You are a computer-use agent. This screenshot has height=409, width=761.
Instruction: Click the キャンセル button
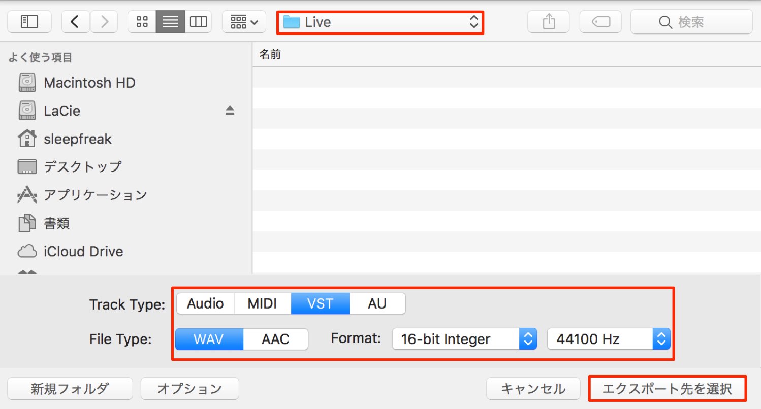tap(533, 389)
